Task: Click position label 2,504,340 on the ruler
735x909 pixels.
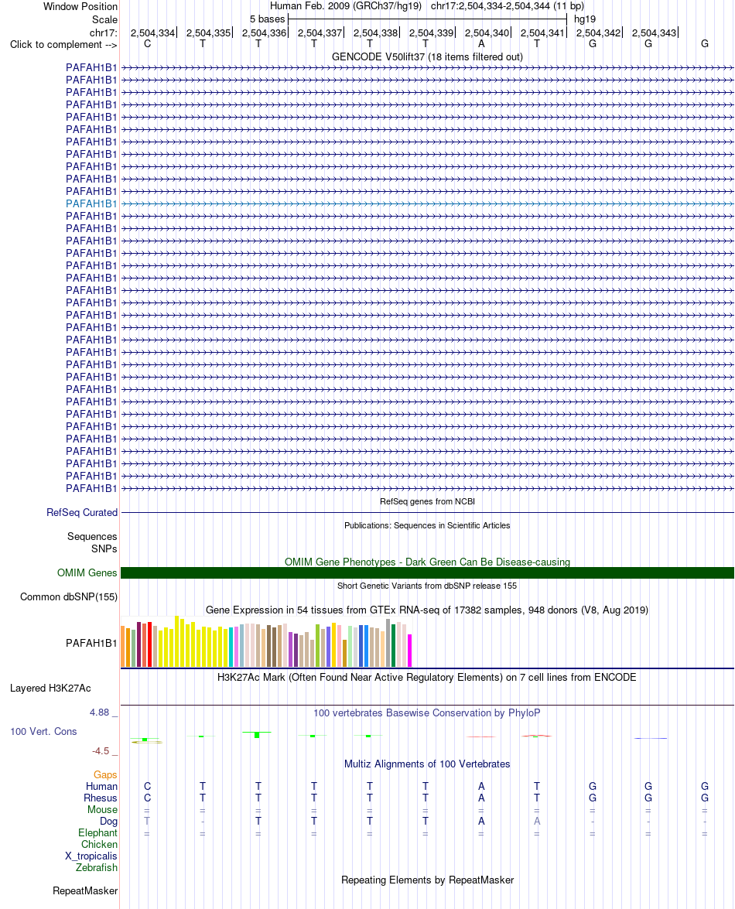Action: [x=487, y=33]
